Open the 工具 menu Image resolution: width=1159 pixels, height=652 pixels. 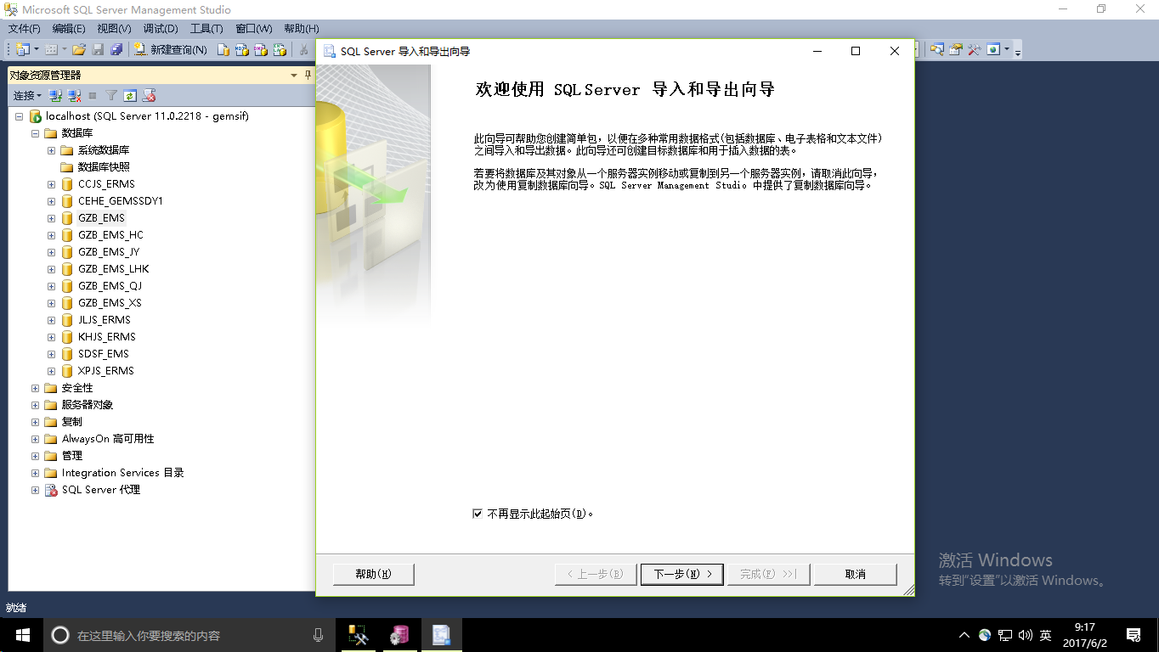tap(206, 28)
